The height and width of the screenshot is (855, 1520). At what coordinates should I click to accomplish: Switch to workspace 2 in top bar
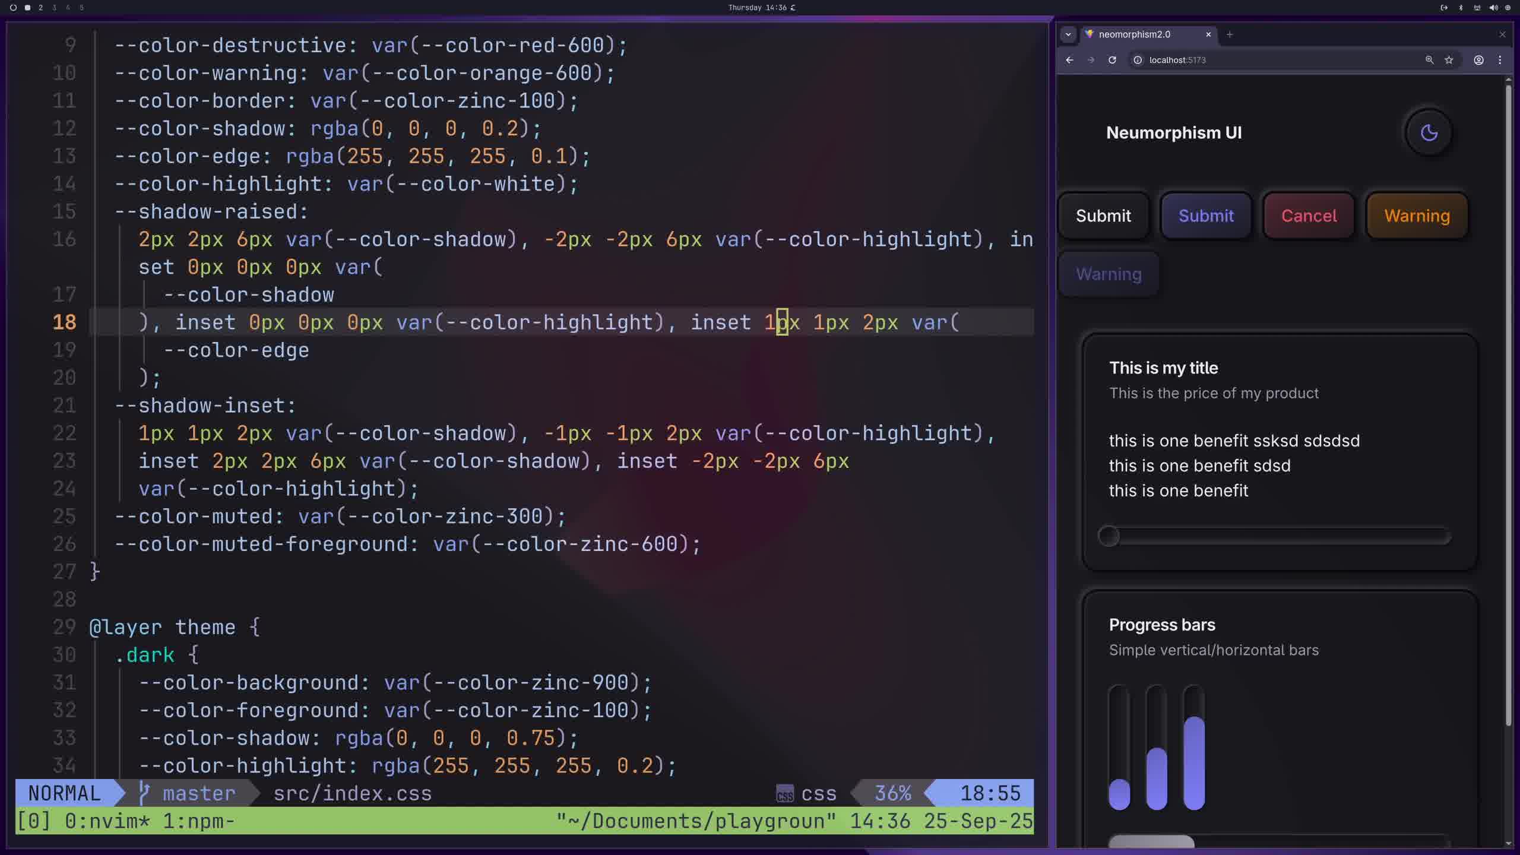click(40, 8)
